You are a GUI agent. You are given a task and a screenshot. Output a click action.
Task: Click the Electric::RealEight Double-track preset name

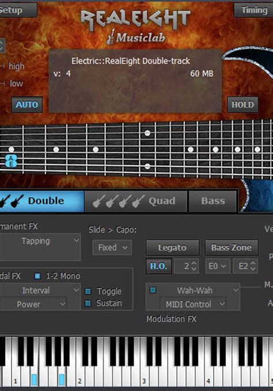[x=131, y=61]
